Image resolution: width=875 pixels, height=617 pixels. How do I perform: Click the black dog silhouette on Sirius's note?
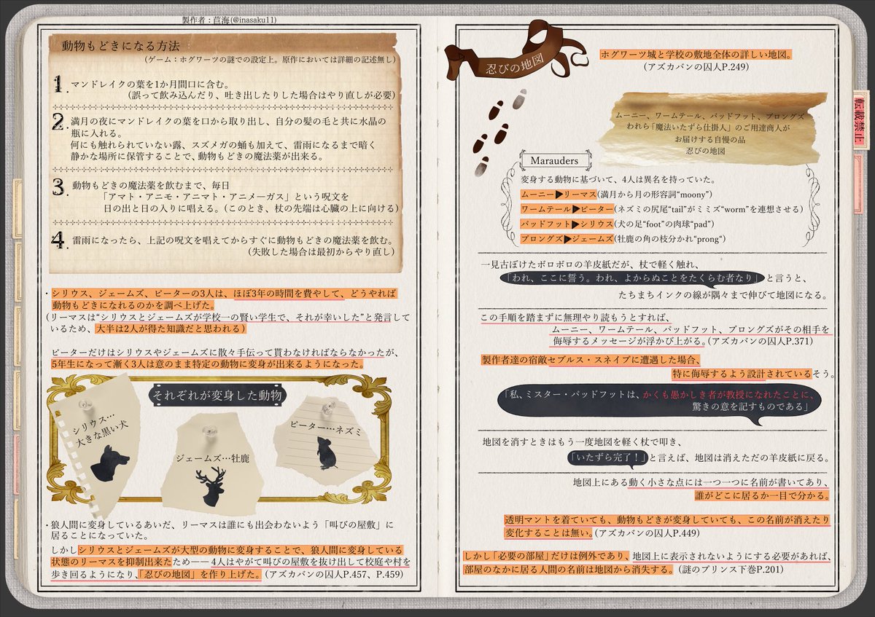tap(109, 465)
